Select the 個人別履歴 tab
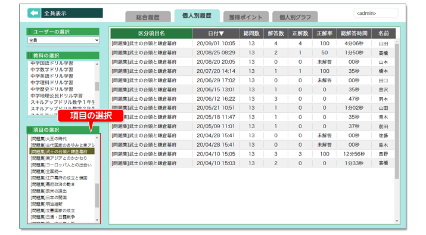Image resolution: width=426 pixels, height=235 pixels. point(197,16)
